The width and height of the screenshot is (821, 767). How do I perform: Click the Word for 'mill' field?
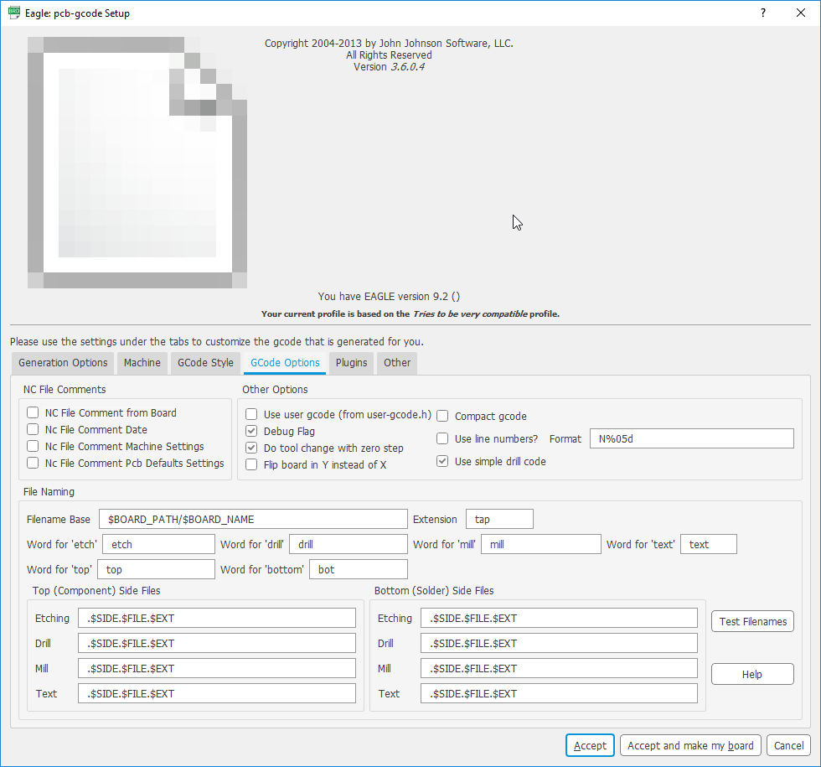coord(541,544)
